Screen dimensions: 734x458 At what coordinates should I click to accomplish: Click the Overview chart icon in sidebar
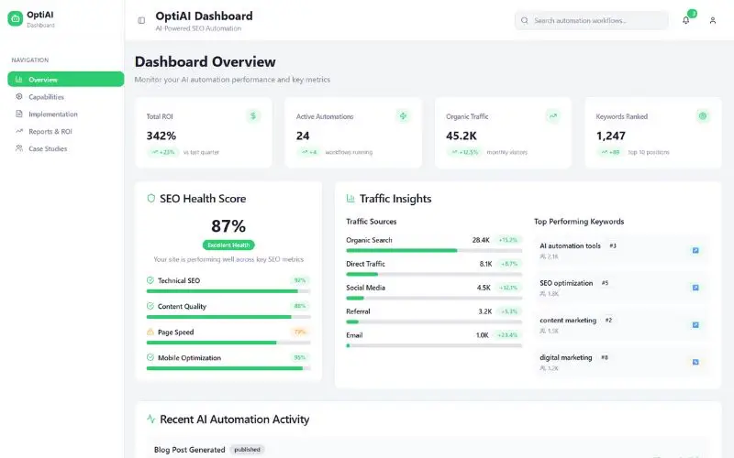point(18,80)
